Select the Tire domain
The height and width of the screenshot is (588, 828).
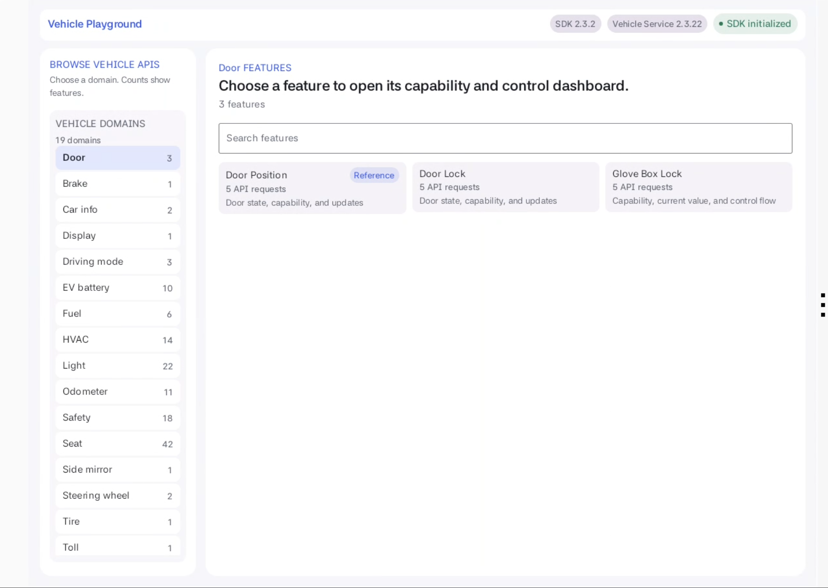click(118, 522)
